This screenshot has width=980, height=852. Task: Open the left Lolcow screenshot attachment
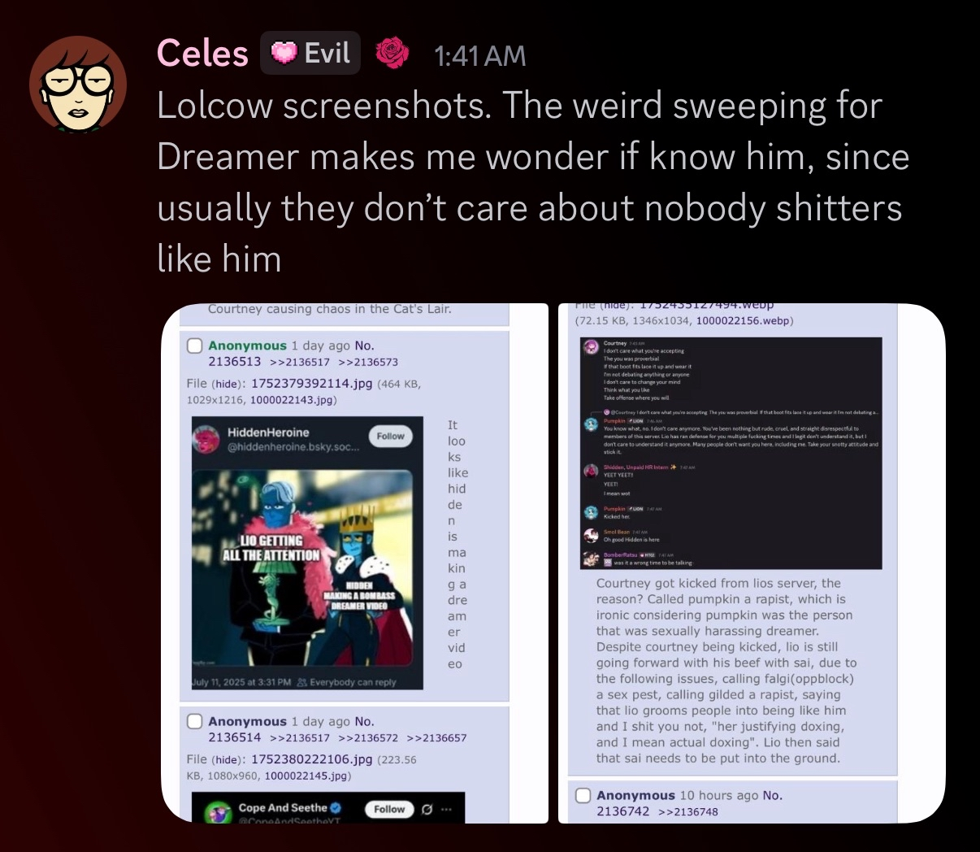[x=355, y=563]
